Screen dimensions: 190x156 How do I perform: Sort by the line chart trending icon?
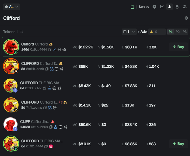pos(162,7)
